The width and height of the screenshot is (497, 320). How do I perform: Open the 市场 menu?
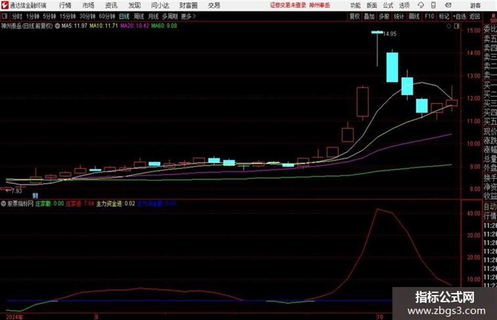click(x=88, y=5)
